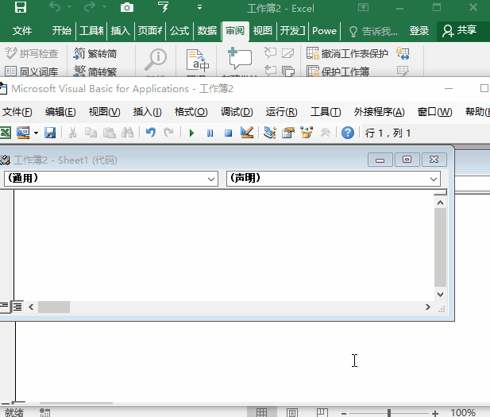Click the cut scissors icon
490x417 pixels.
coord(72,133)
